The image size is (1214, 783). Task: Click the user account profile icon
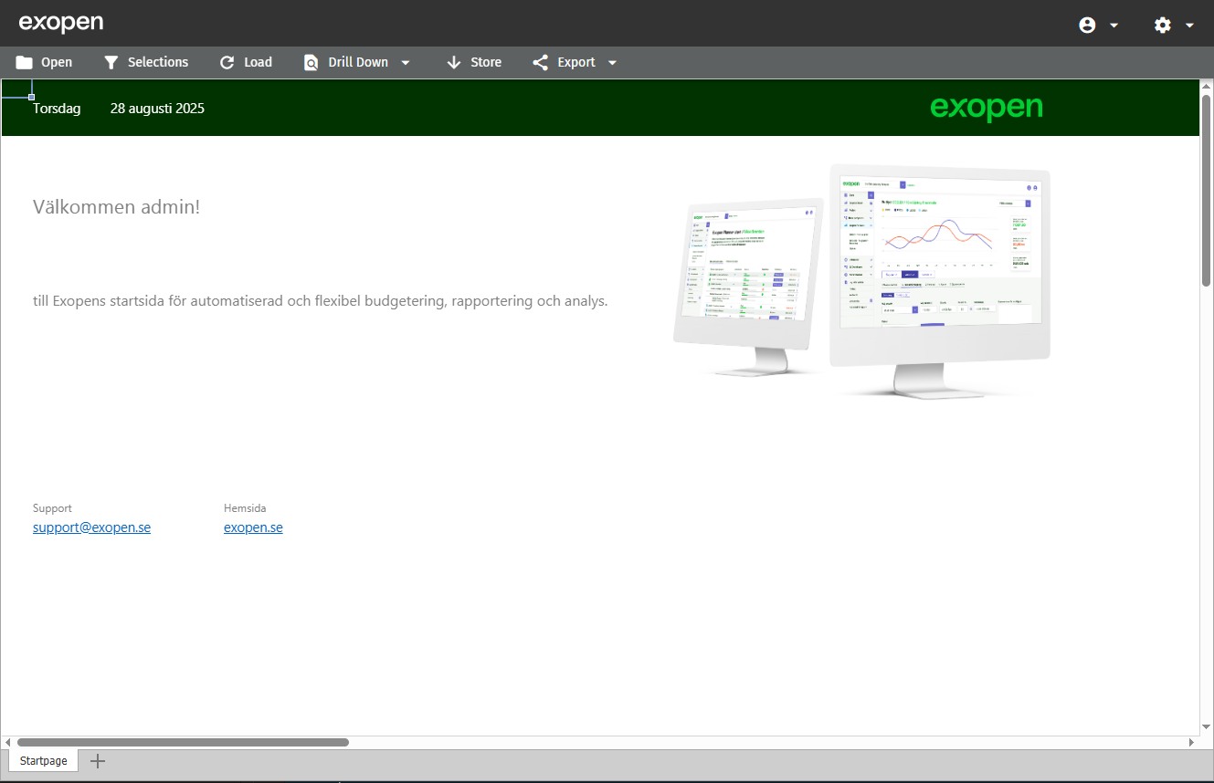click(x=1087, y=25)
